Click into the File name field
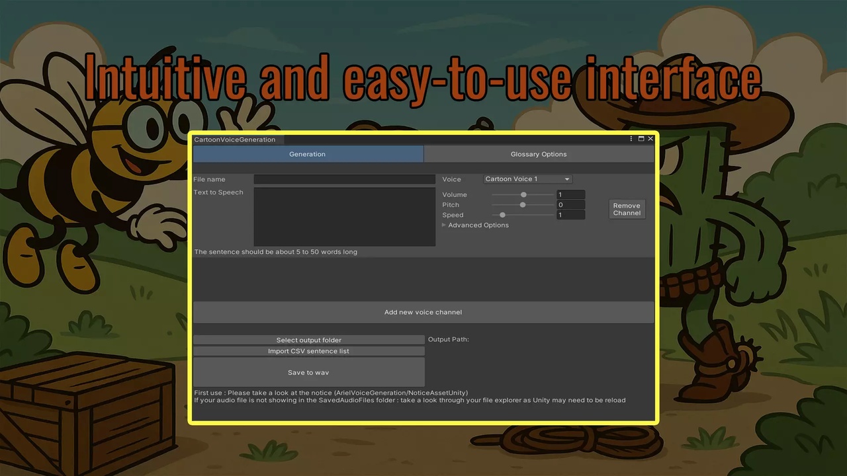This screenshot has height=476, width=847. pos(345,179)
